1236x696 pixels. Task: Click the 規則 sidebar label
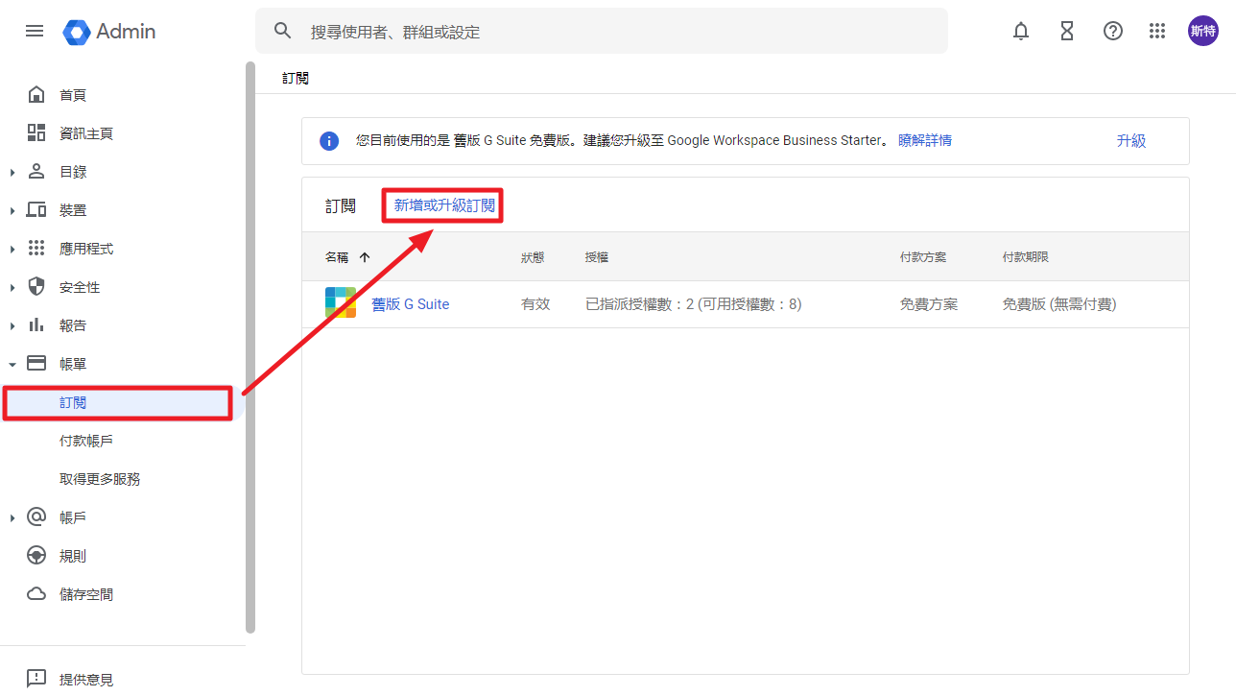(x=73, y=556)
